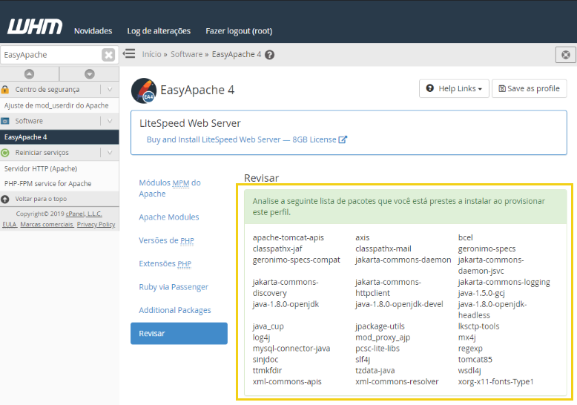Click the Voltar para o topo arrow icon
This screenshot has height=405, width=577.
coord(5,200)
